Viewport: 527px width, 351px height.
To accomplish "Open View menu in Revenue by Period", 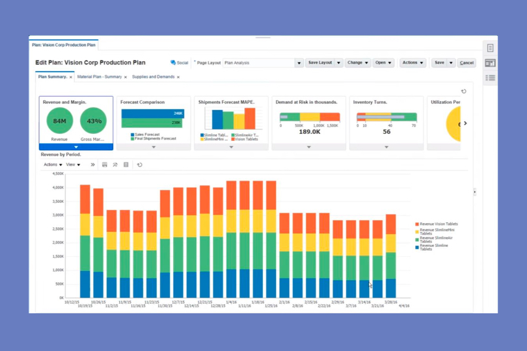I will coord(73,164).
